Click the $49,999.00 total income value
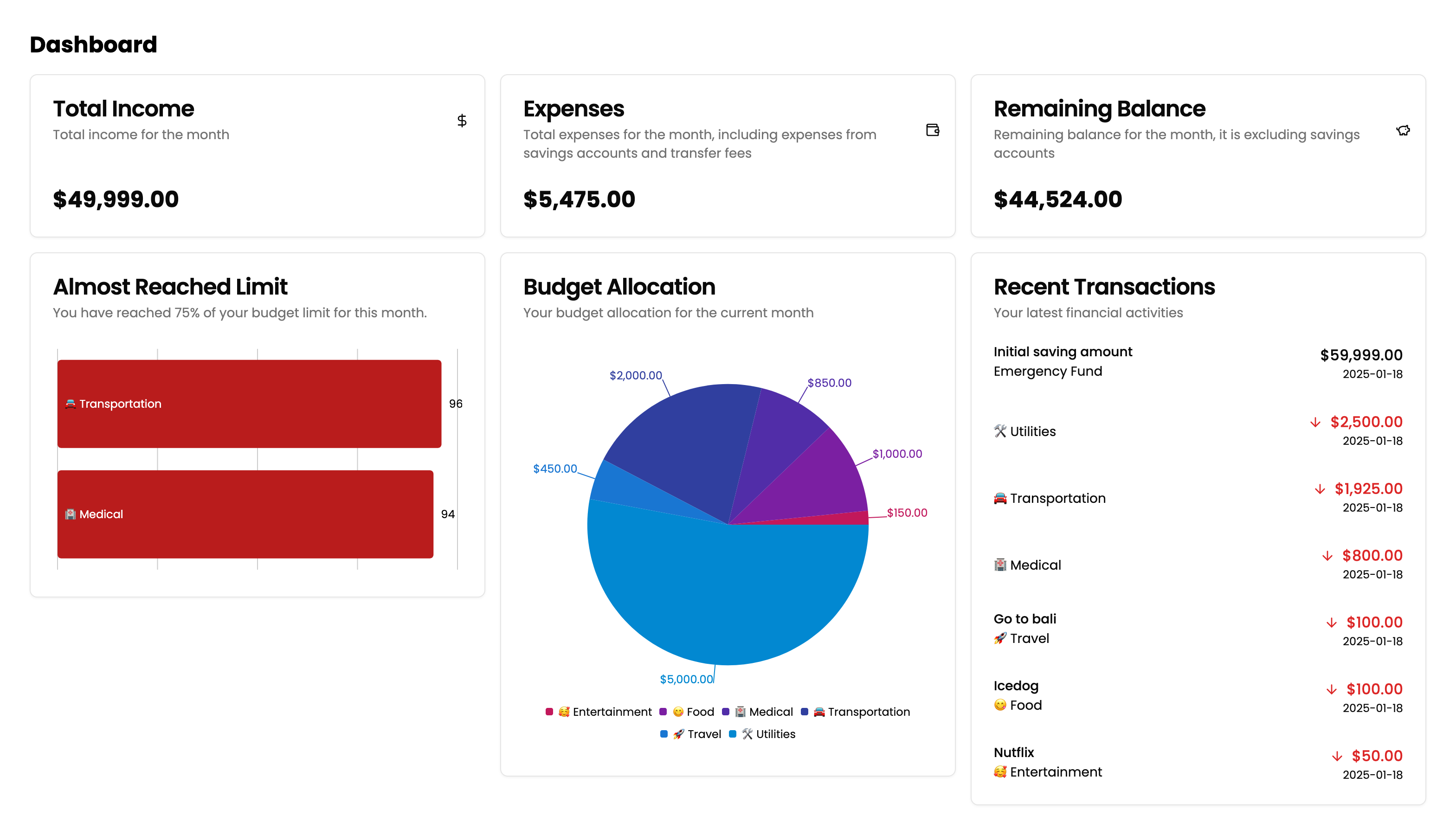The width and height of the screenshot is (1456, 835). [x=116, y=199]
